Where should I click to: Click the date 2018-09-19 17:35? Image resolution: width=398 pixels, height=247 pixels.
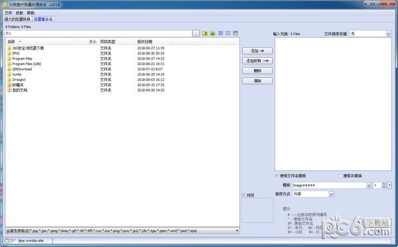pos(151,85)
